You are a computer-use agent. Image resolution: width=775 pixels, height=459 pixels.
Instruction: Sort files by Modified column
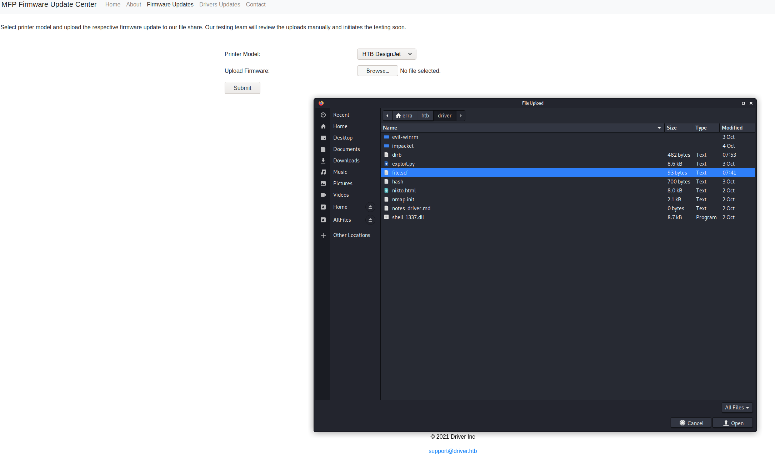[x=732, y=128]
